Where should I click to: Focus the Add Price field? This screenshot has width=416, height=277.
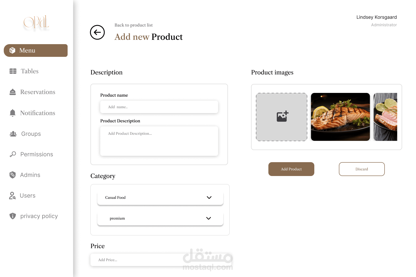point(161,260)
